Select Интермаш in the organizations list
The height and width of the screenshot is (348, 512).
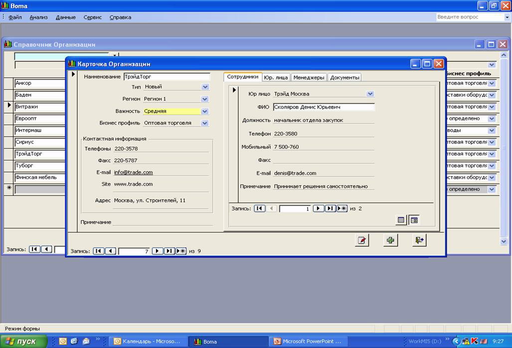tap(40, 130)
